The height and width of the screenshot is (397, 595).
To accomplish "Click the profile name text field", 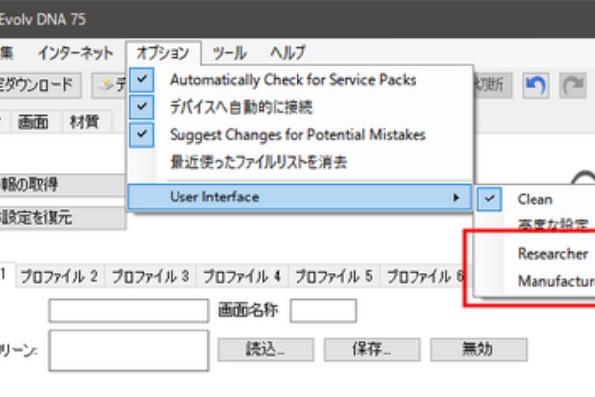I will (x=129, y=311).
